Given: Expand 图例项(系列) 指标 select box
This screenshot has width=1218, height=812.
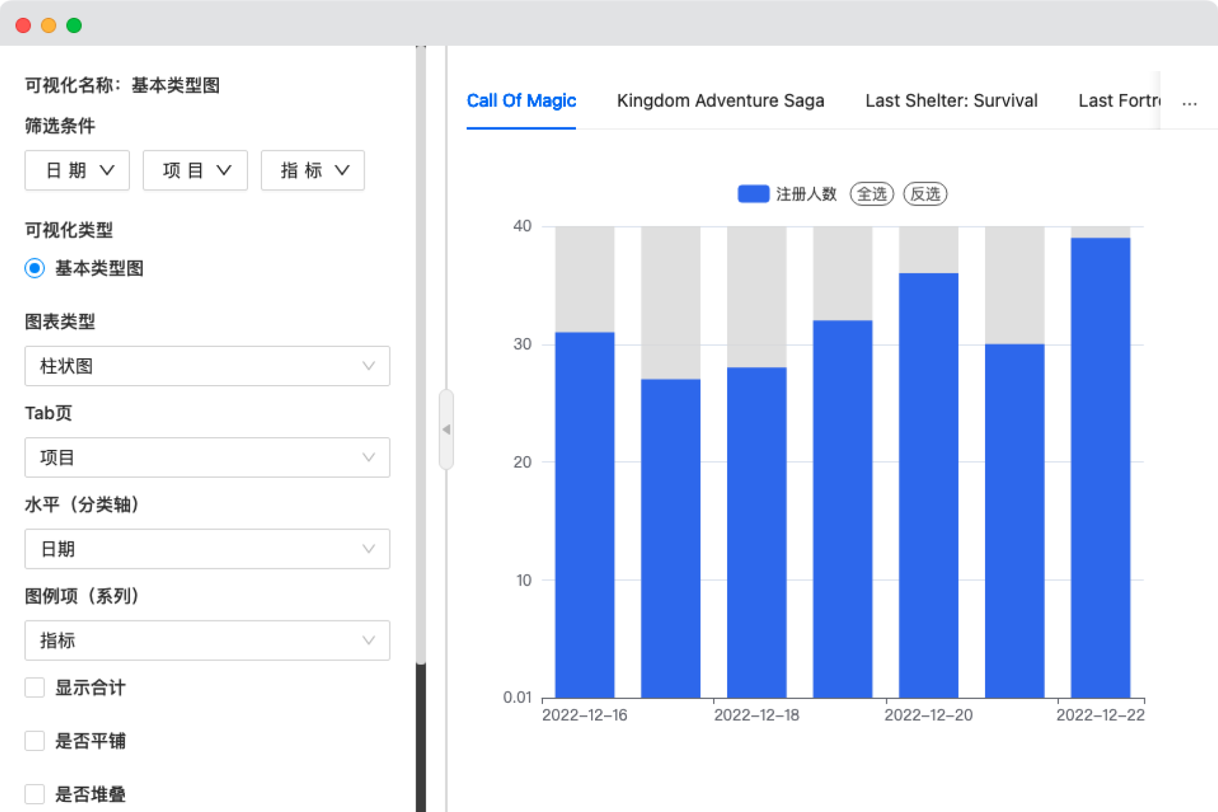Looking at the screenshot, I should pyautogui.click(x=207, y=640).
